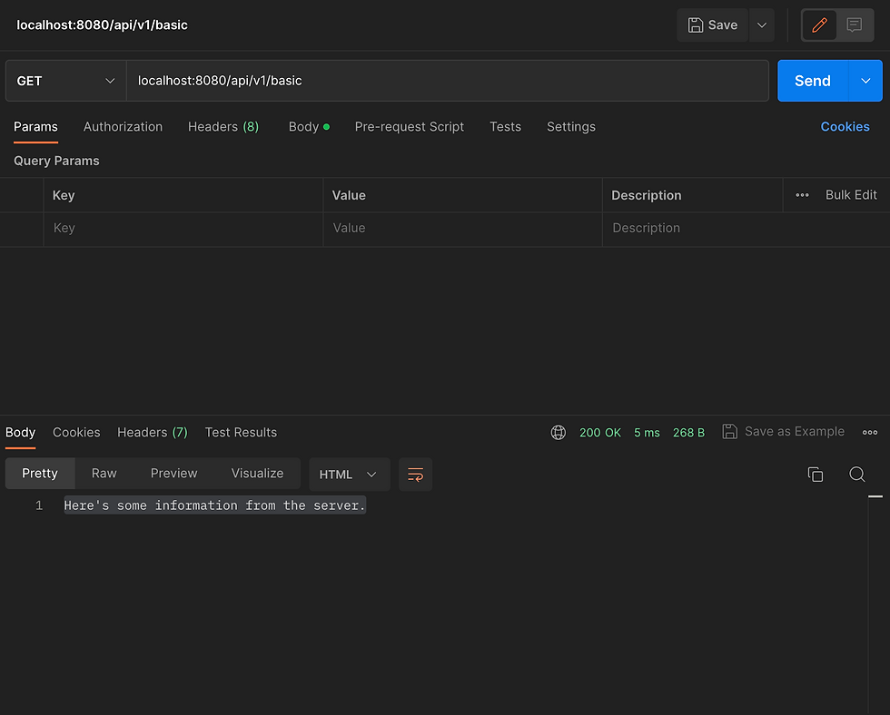
Task: Open the Save options dropdown arrow
Action: 762,24
